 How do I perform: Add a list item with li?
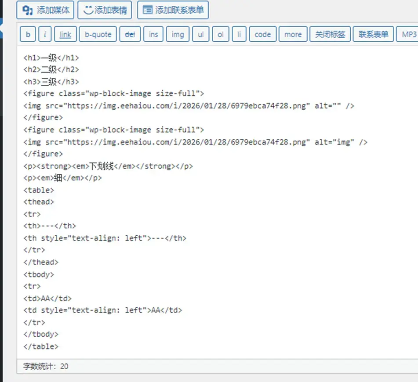coord(239,34)
